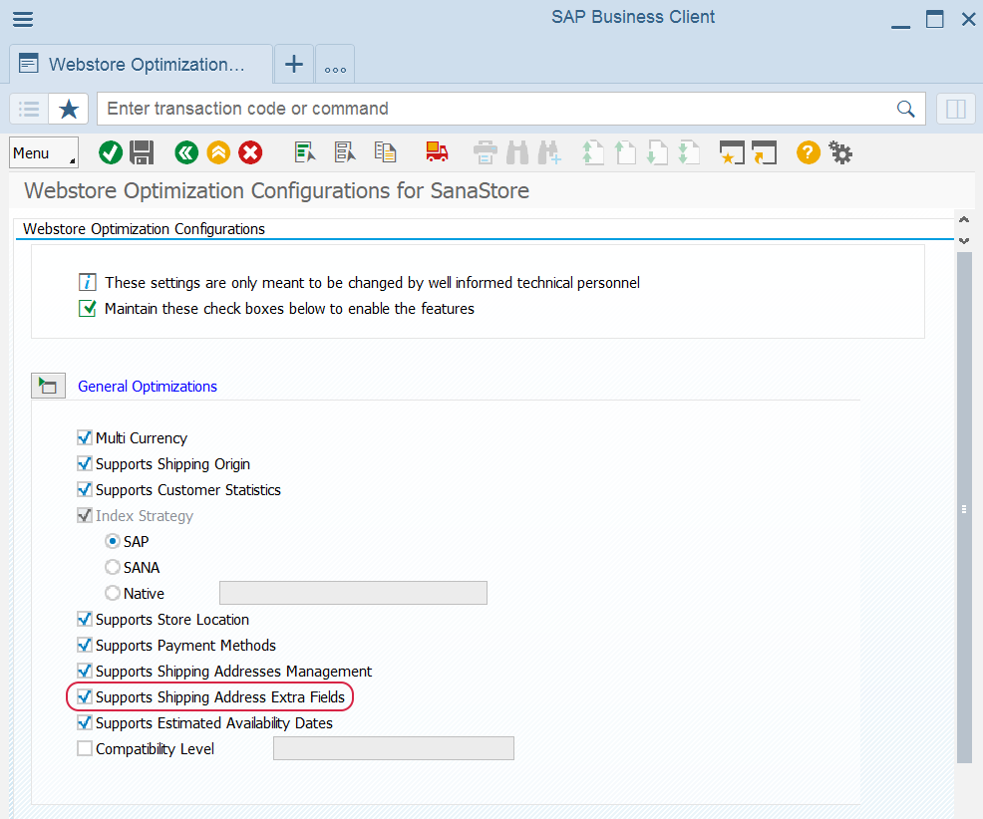Uncheck the Multi Currency checkbox
Viewport: 983px width, 819px height.
pyautogui.click(x=84, y=437)
